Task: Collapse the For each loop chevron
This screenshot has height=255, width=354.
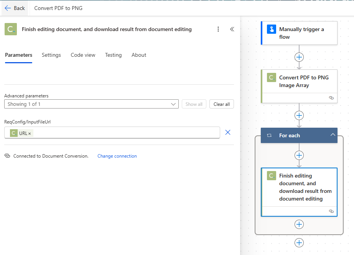Action: click(333, 135)
